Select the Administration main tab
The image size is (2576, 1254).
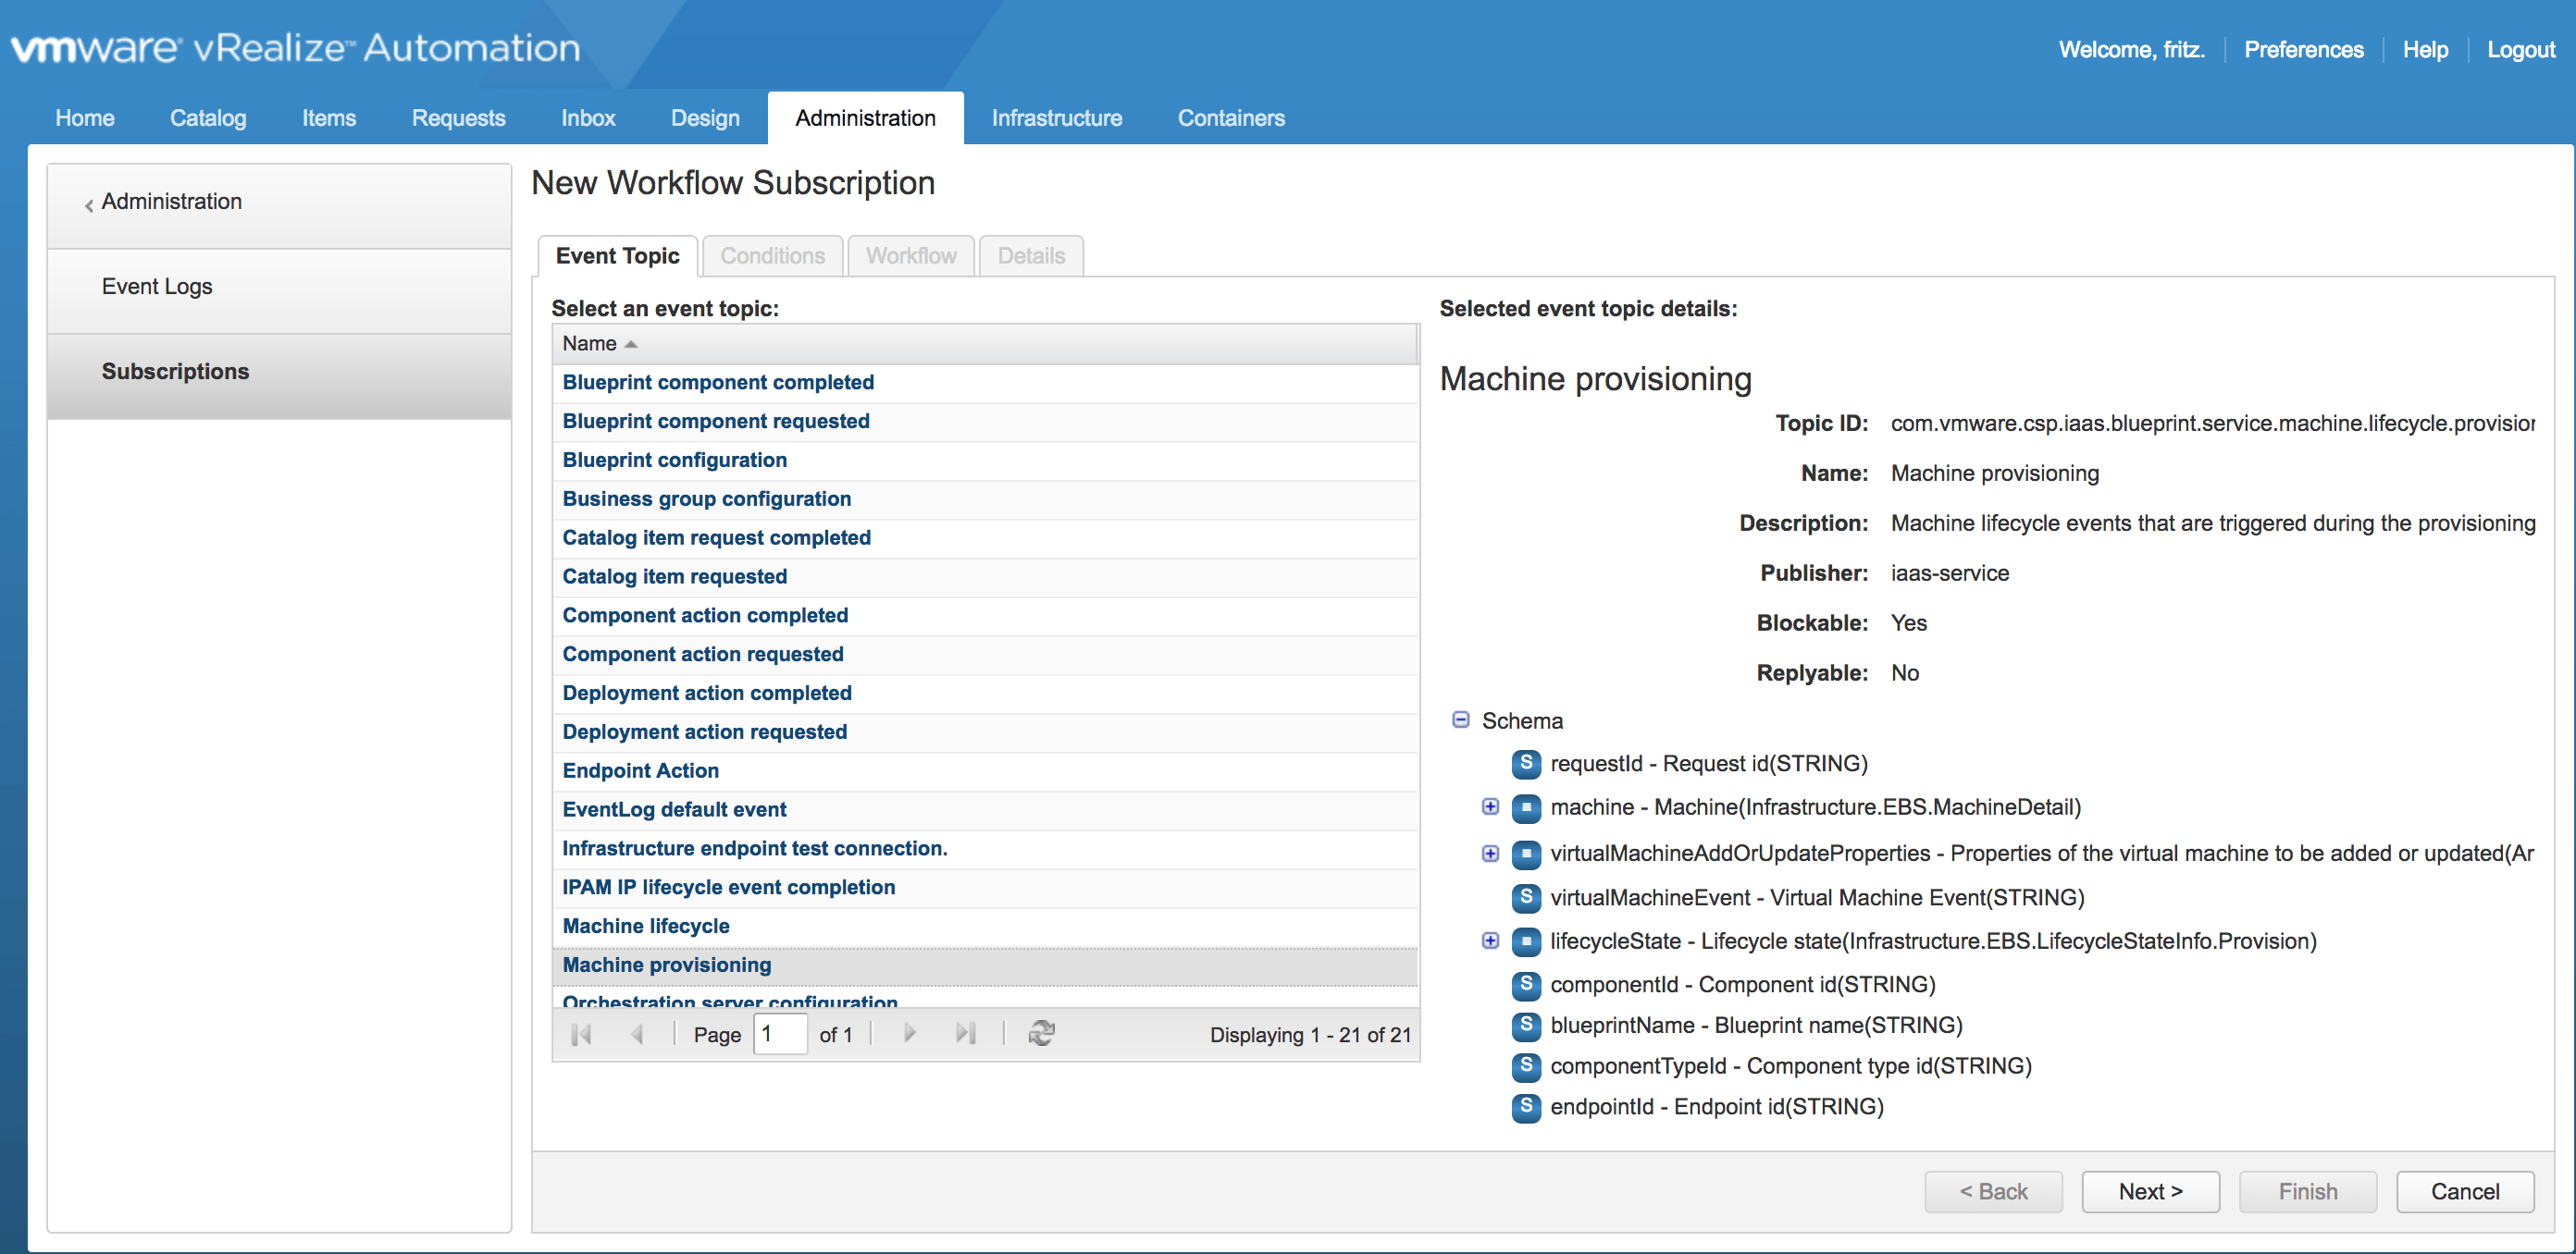click(866, 117)
